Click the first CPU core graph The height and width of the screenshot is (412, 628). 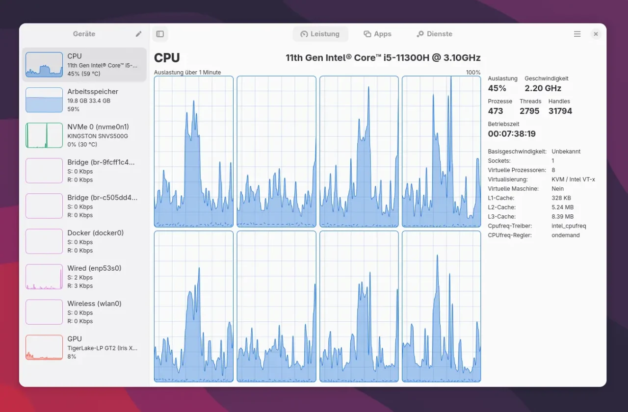pos(194,152)
